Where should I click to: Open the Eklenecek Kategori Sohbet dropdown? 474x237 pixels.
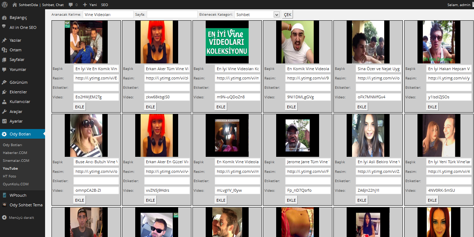point(257,15)
